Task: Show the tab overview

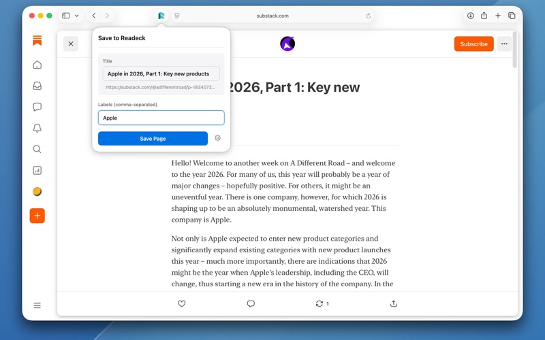Action: pos(512,16)
